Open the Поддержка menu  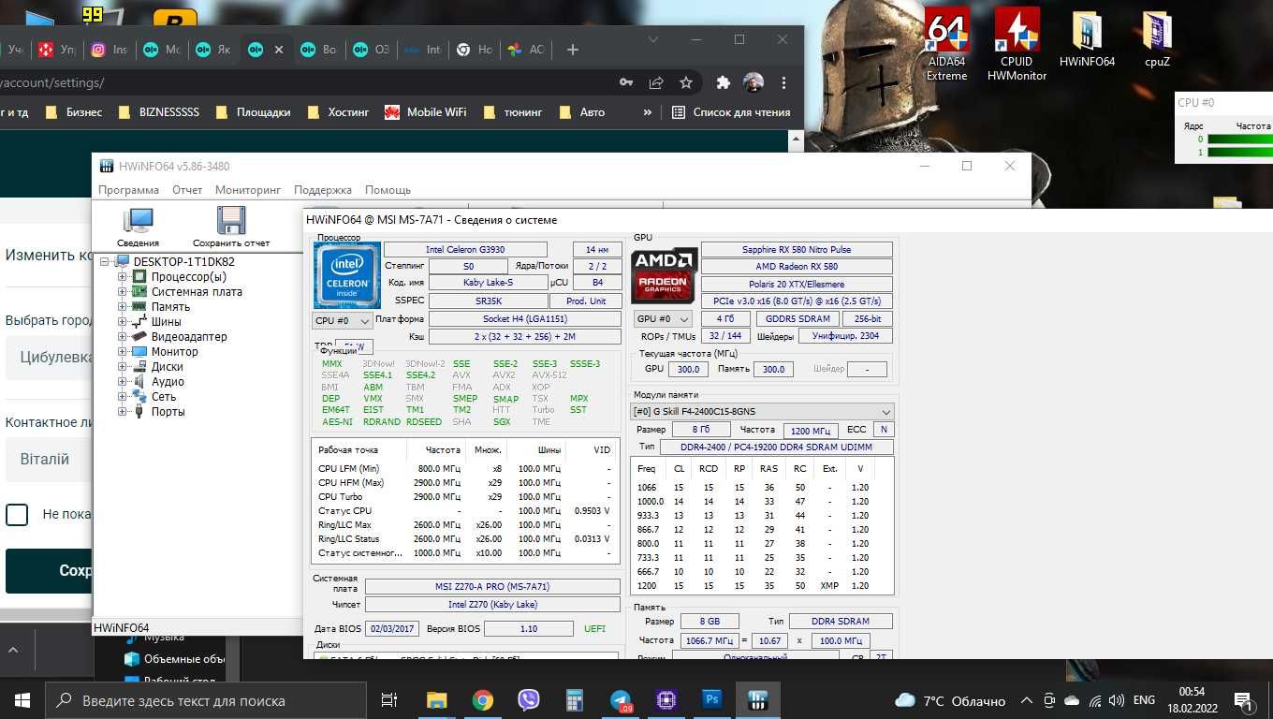(323, 190)
